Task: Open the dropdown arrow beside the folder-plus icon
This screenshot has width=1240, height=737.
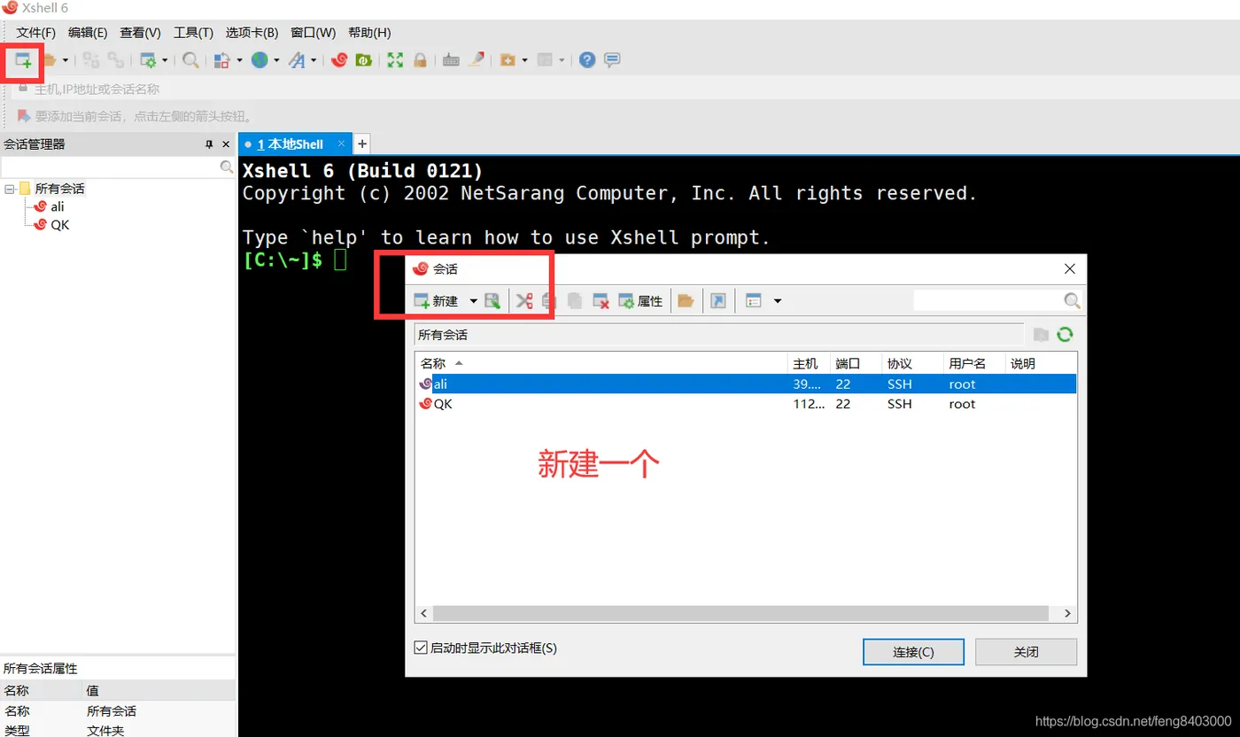Action: pyautogui.click(x=524, y=60)
